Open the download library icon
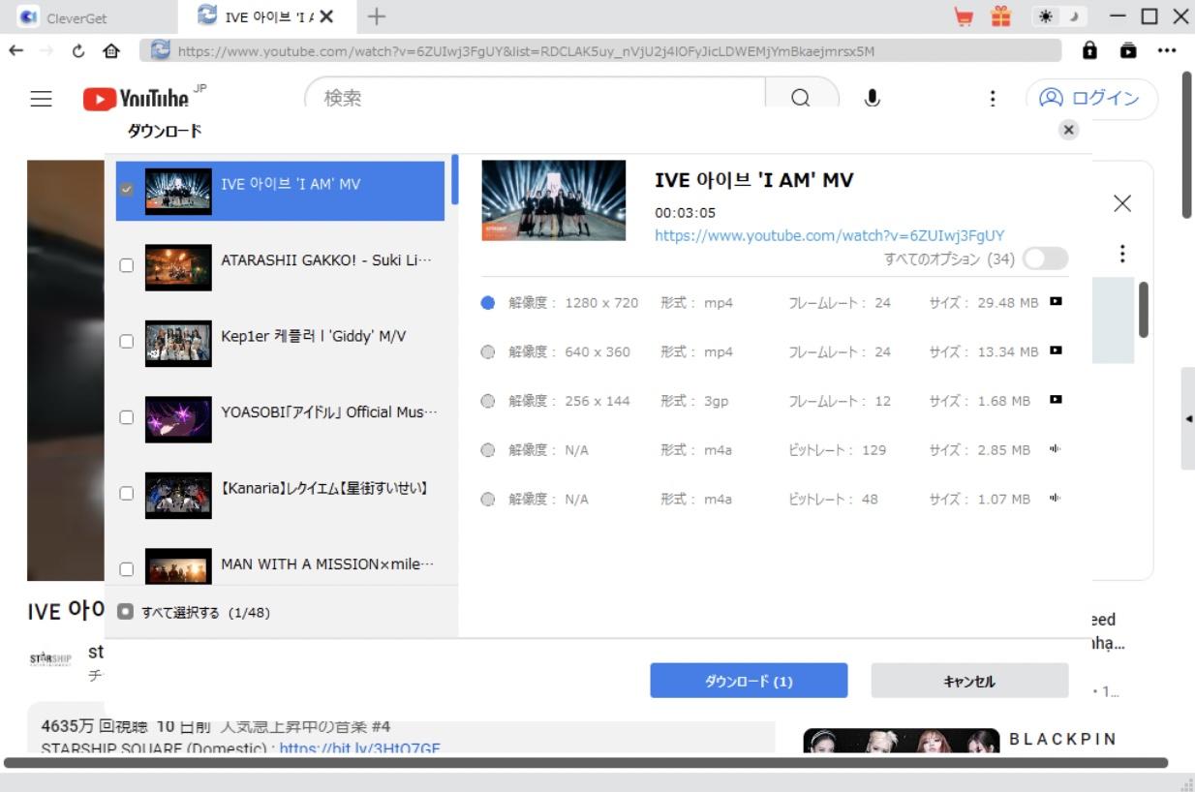The image size is (1195, 792). pos(1128,50)
